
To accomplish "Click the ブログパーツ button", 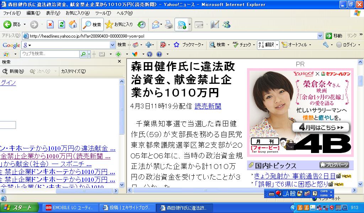I will (x=334, y=165).
